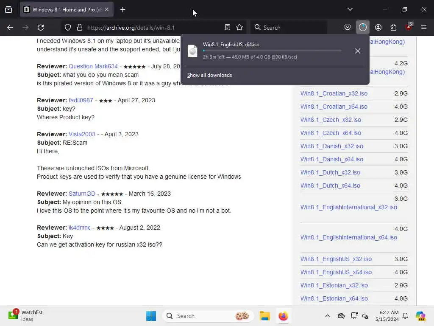The image size is (434, 326).
Task: Open the Extensions puzzle icon
Action: [393, 28]
